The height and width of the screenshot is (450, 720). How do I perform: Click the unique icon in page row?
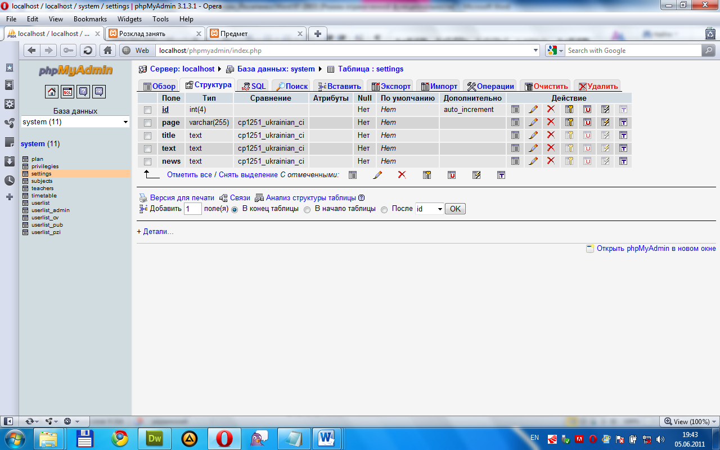(x=587, y=123)
